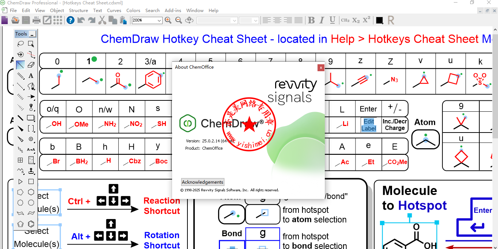498x249 pixels.
Task: Toggle Bold text formatting
Action: [x=311, y=20]
